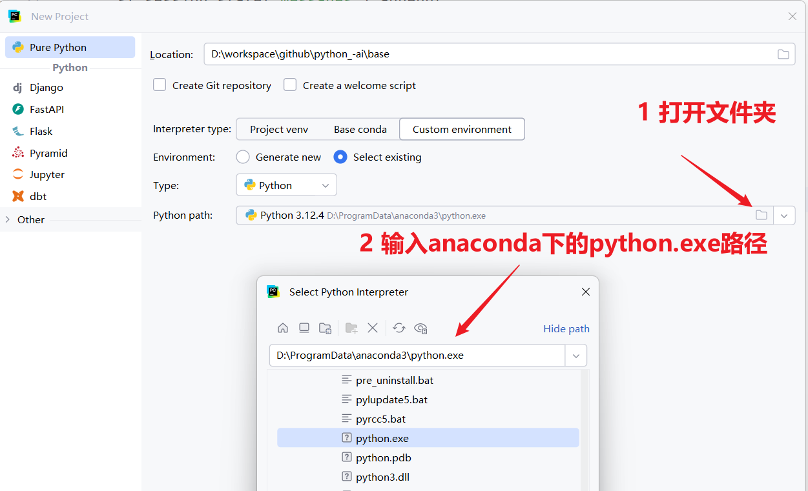Click the interpreter path text field

[x=417, y=355]
